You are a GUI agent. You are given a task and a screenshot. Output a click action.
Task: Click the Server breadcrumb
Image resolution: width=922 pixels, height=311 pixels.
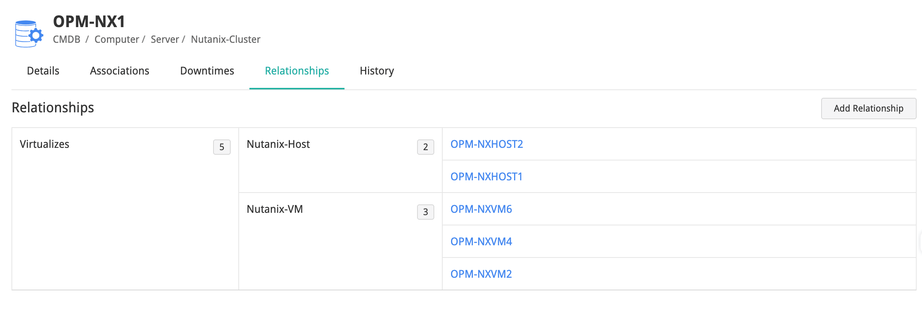coord(165,40)
